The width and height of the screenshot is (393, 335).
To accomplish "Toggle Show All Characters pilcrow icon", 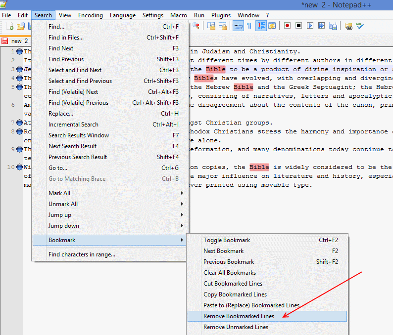I will pyautogui.click(x=249, y=26).
